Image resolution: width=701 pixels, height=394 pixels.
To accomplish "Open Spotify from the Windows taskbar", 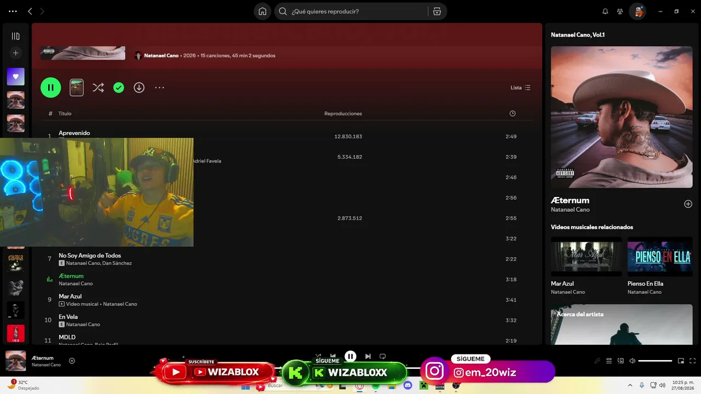I will pos(376,386).
